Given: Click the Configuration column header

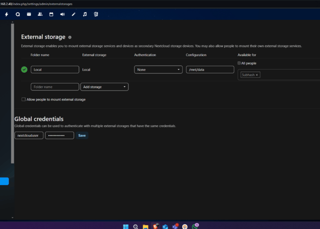Looking at the screenshot, I should point(196,55).
